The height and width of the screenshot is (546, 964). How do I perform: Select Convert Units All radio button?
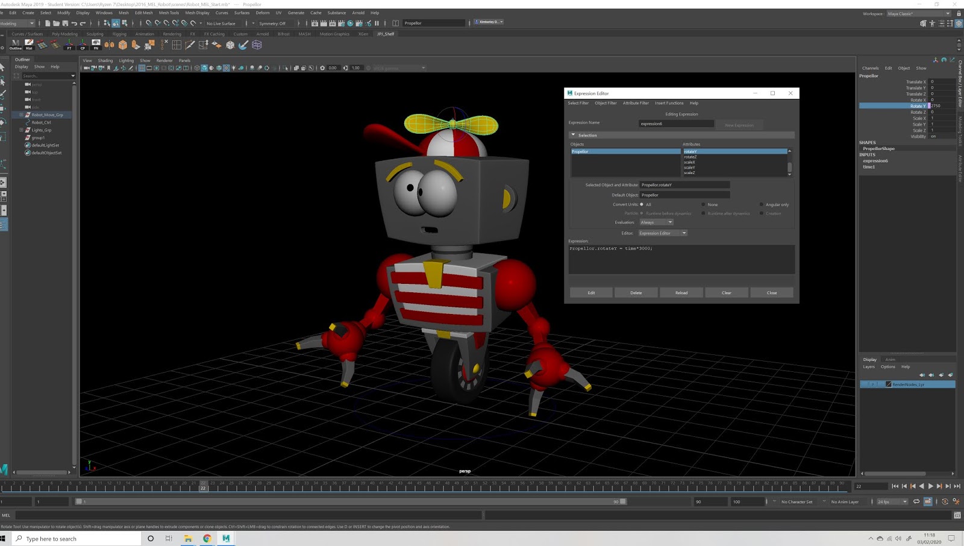[x=642, y=204]
